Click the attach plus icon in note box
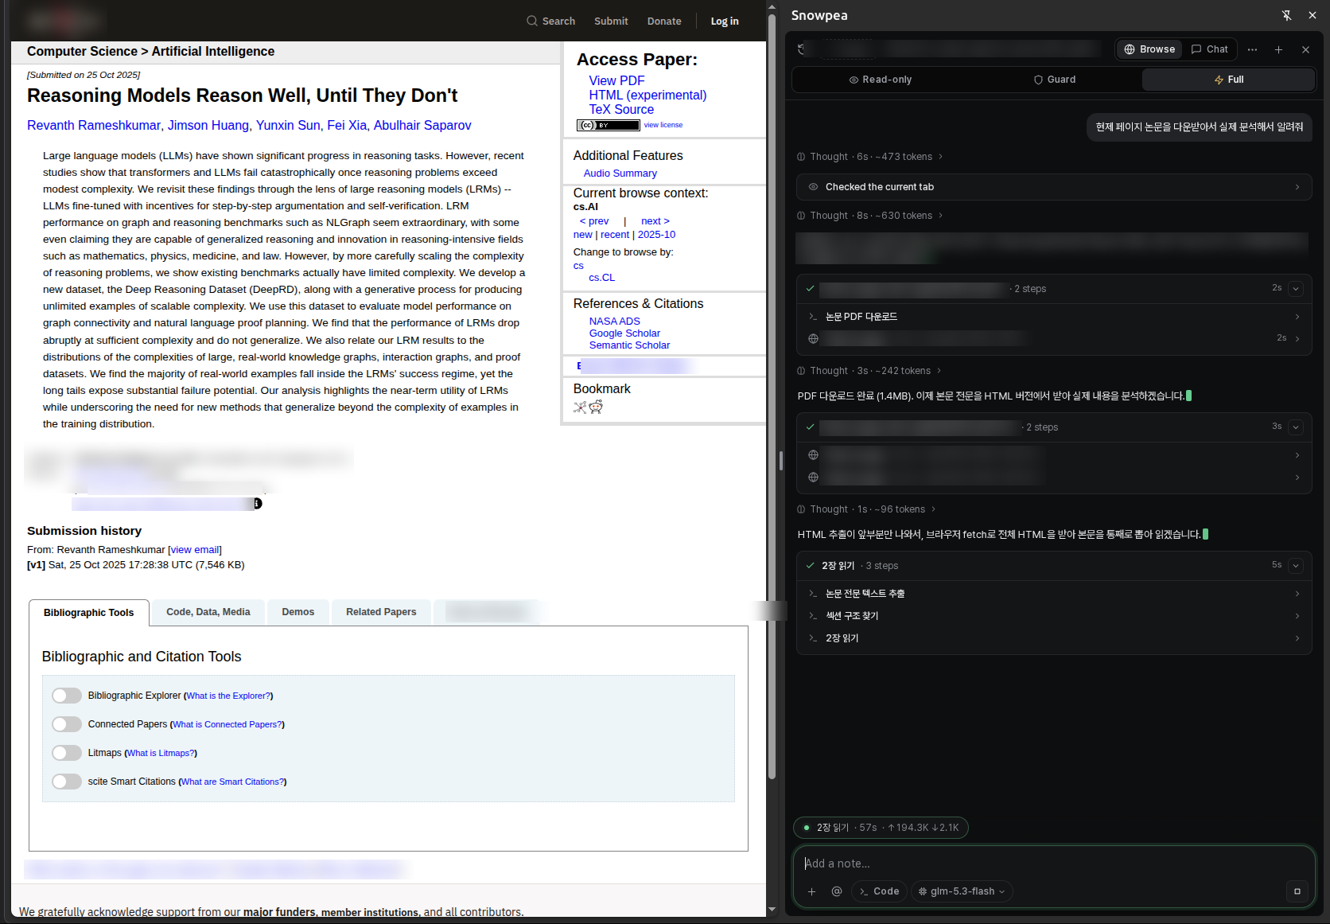The height and width of the screenshot is (924, 1330). [811, 891]
